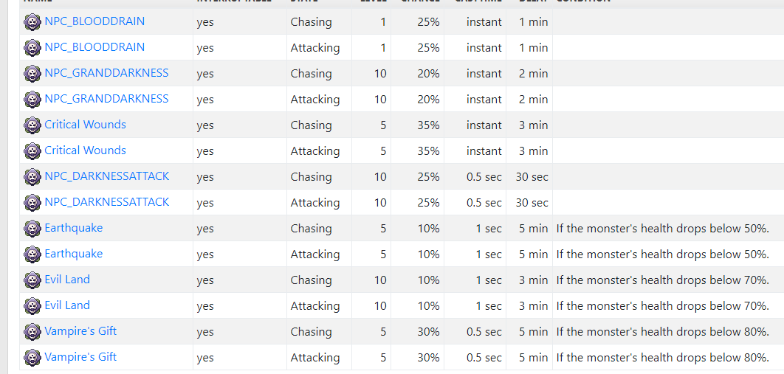
Task: Open NPC_BLOODDRAIN link in Attacking row
Action: (x=94, y=47)
